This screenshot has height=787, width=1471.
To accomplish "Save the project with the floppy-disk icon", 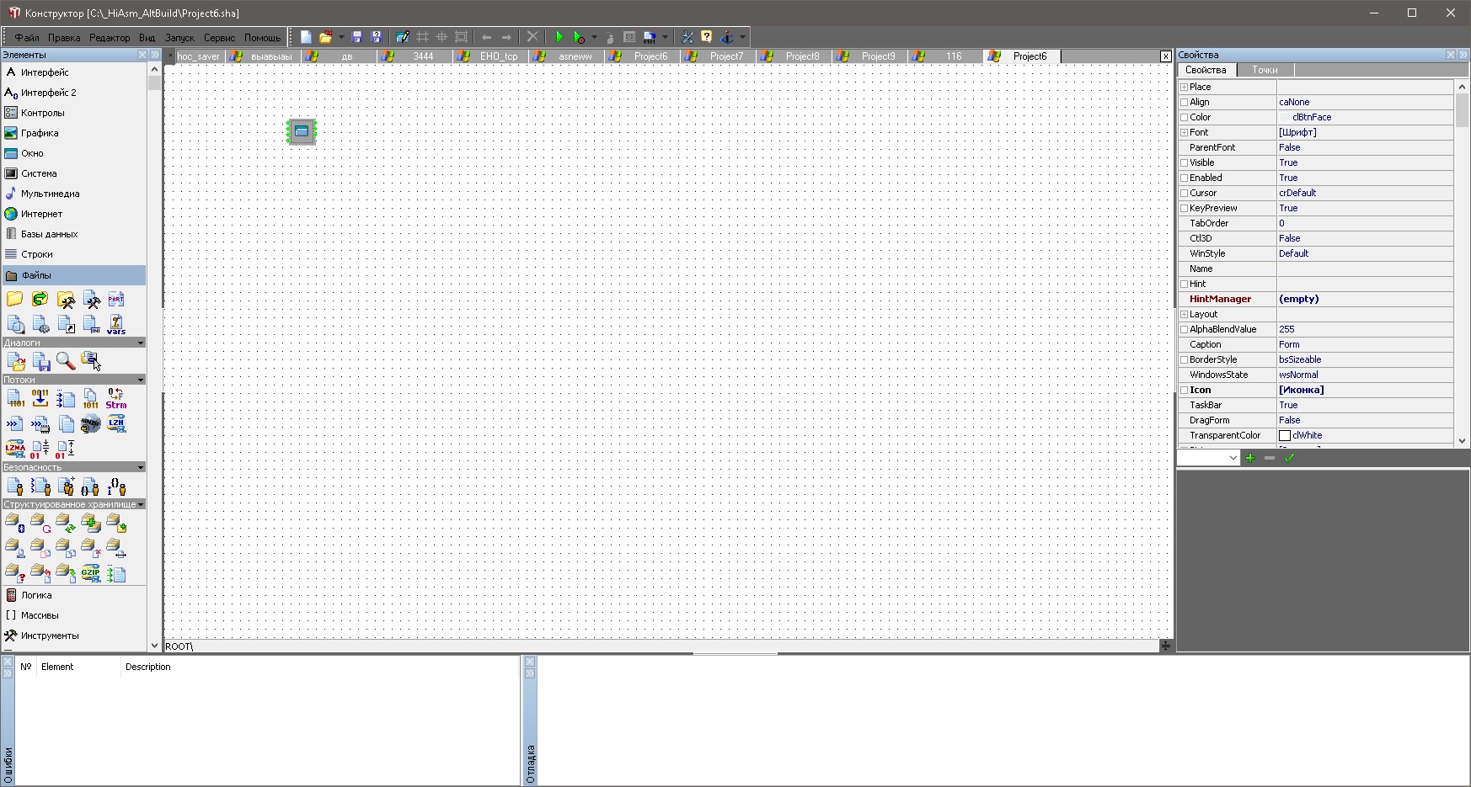I will [x=356, y=37].
